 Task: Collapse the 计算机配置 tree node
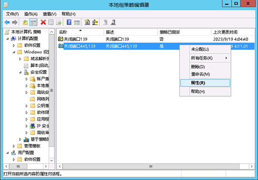[8, 39]
